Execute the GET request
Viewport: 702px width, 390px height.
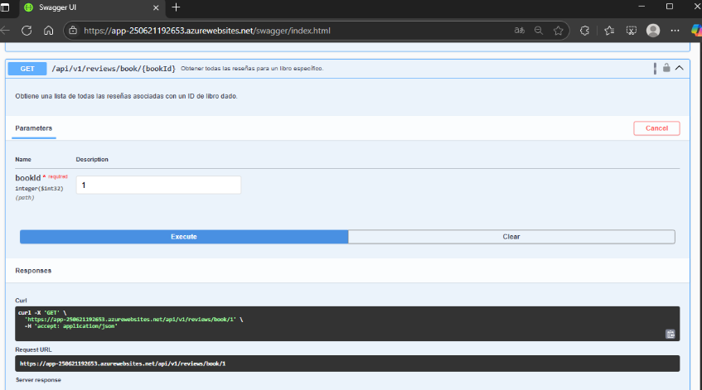(x=184, y=237)
